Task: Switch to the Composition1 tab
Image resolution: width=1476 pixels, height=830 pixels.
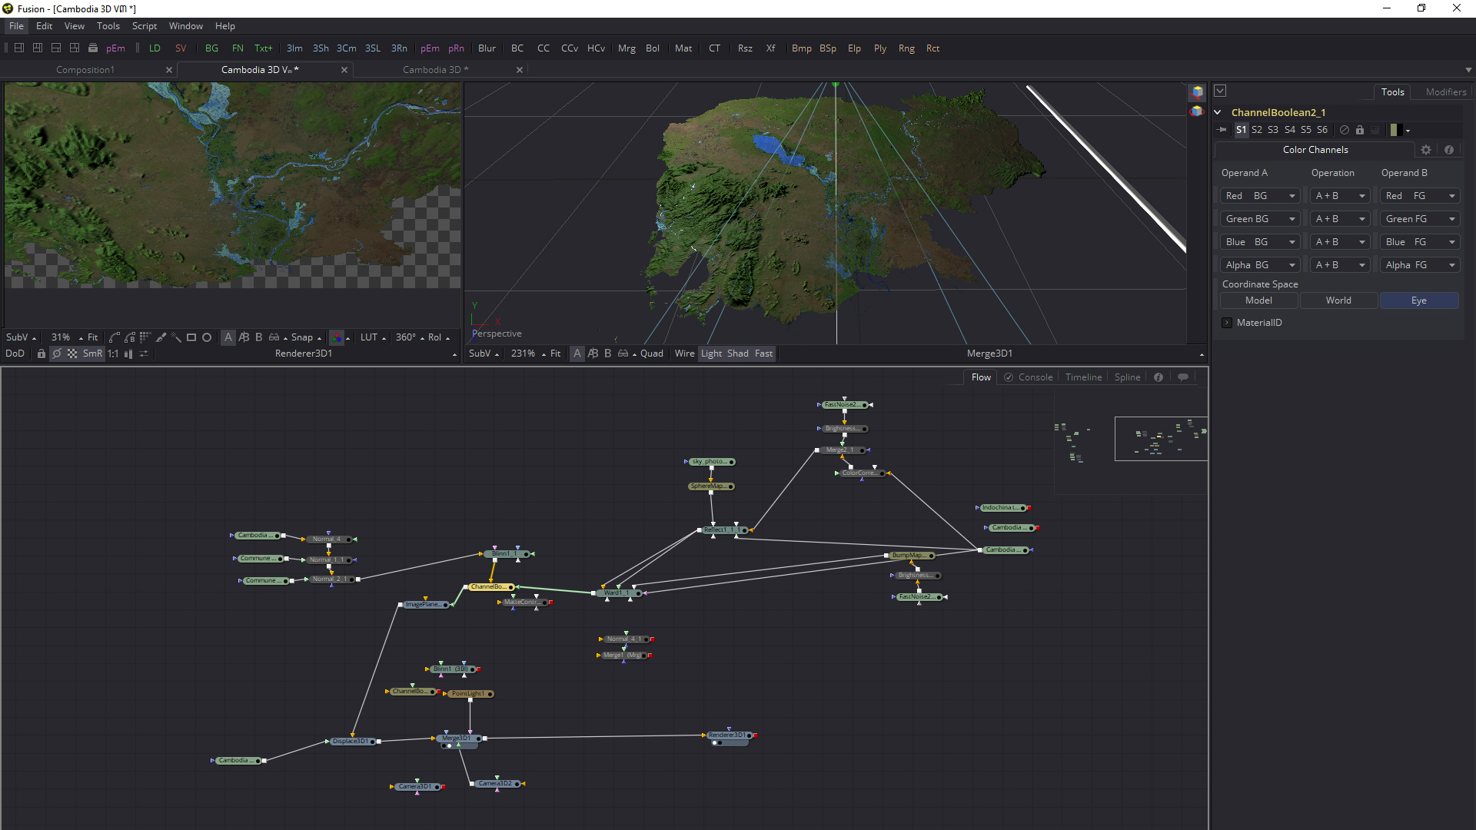Action: coord(85,70)
